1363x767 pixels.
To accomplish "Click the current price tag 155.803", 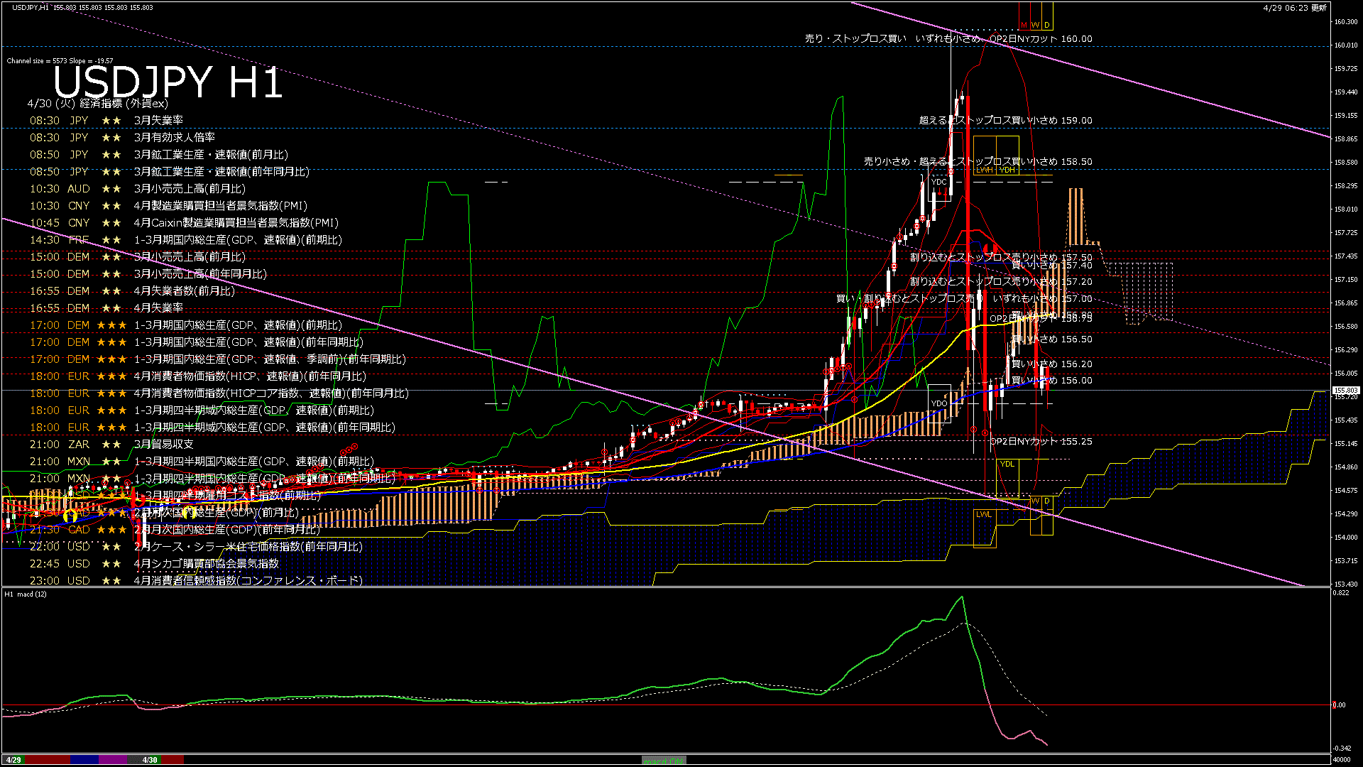I will coord(1345,391).
